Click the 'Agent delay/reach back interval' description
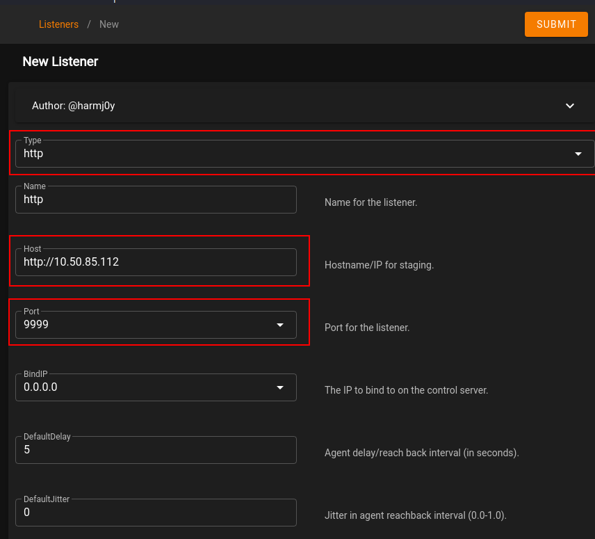 [x=421, y=453]
